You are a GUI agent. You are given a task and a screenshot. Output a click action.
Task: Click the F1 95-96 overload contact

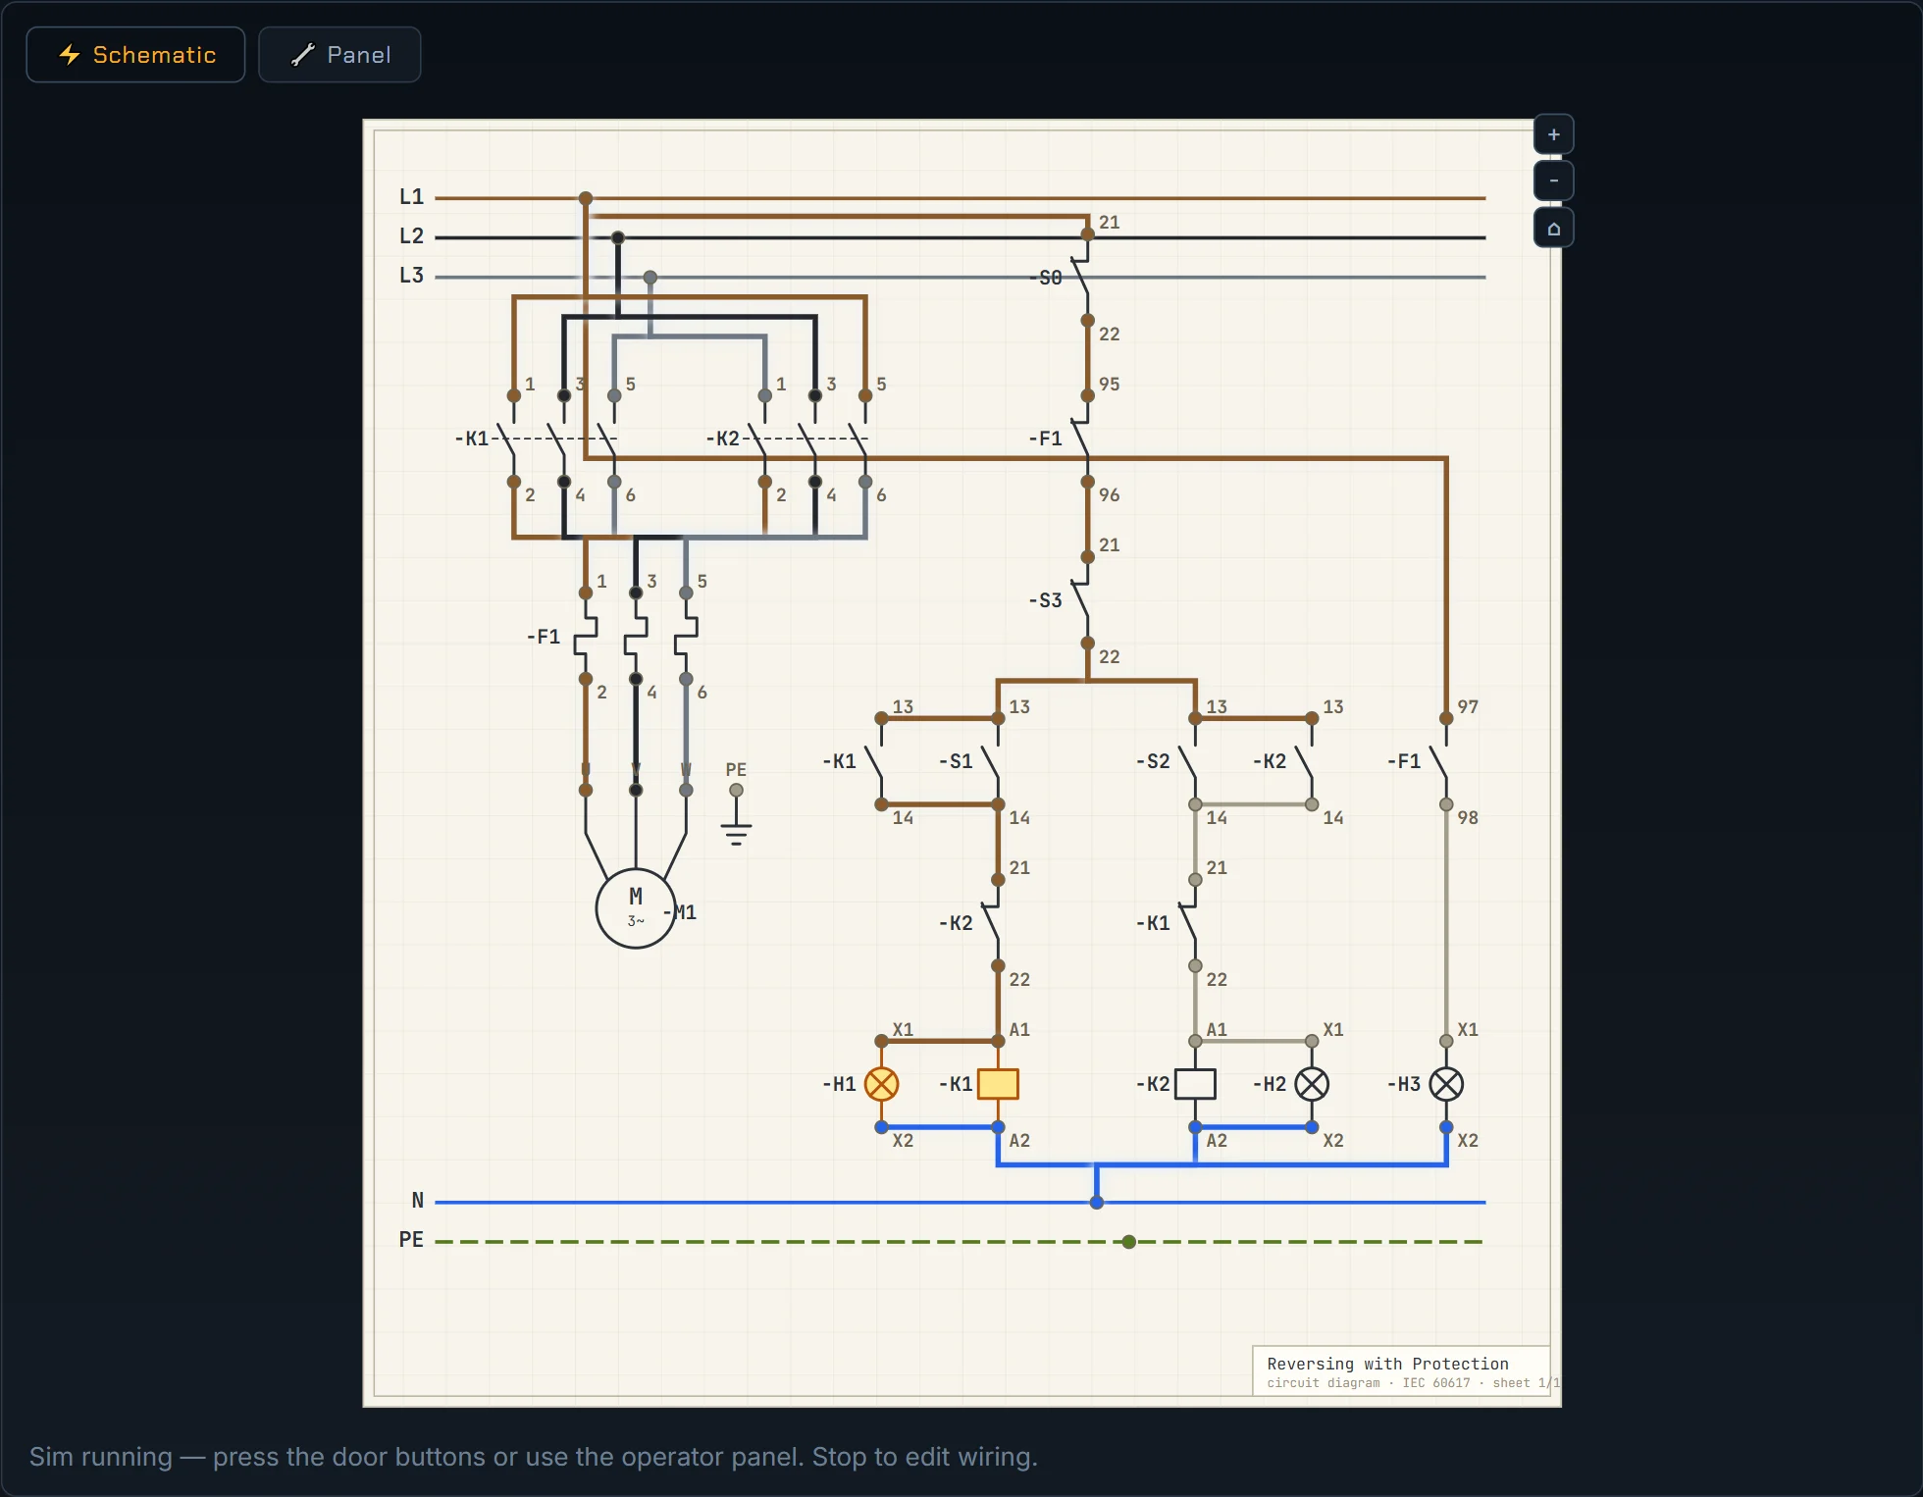pyautogui.click(x=1083, y=439)
